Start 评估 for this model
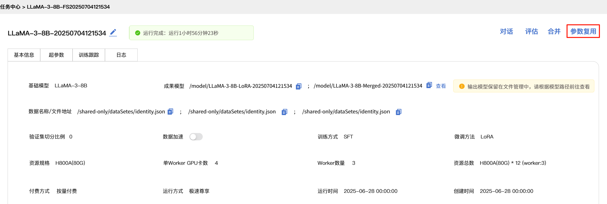607x204 pixels. [x=531, y=31]
